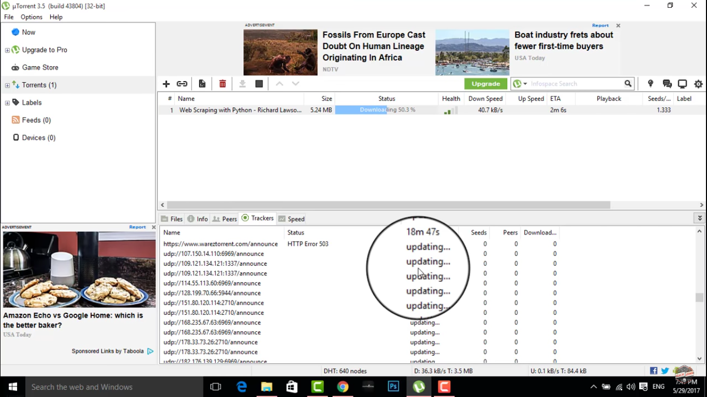Expand the Labels tree node
Image resolution: width=707 pixels, height=397 pixels.
7,103
